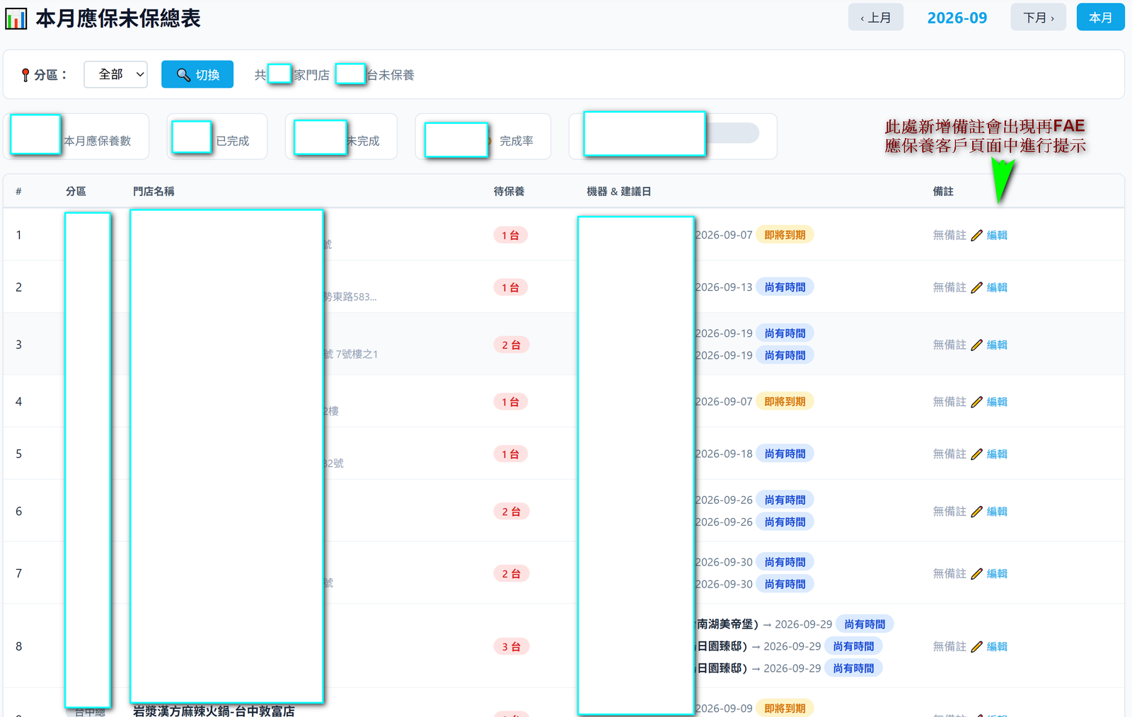Click the 3 台 badge in row 8
The image size is (1132, 717).
pos(511,646)
